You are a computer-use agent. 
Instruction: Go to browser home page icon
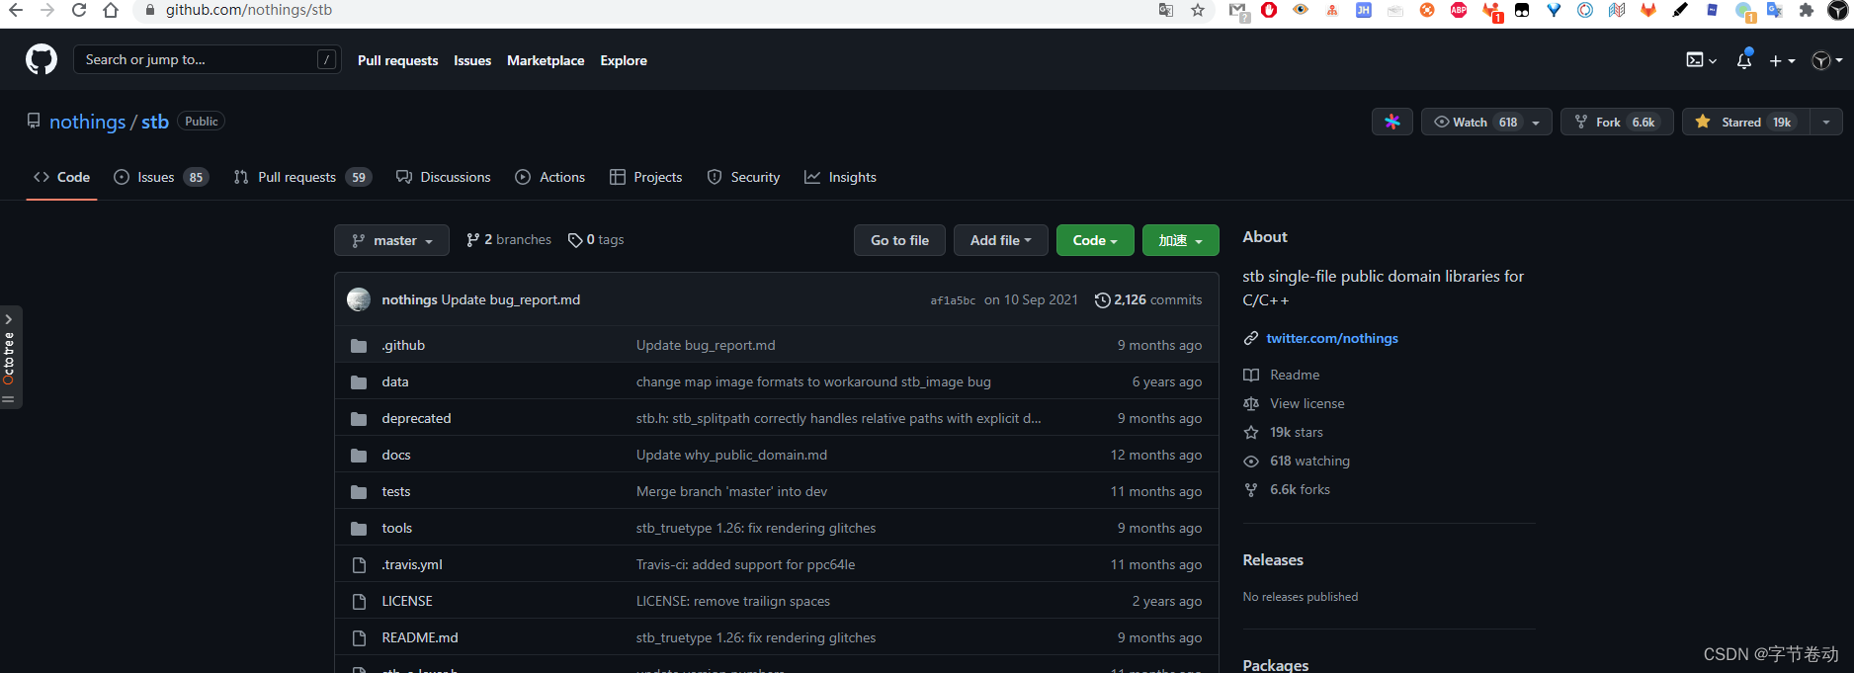[x=111, y=10]
